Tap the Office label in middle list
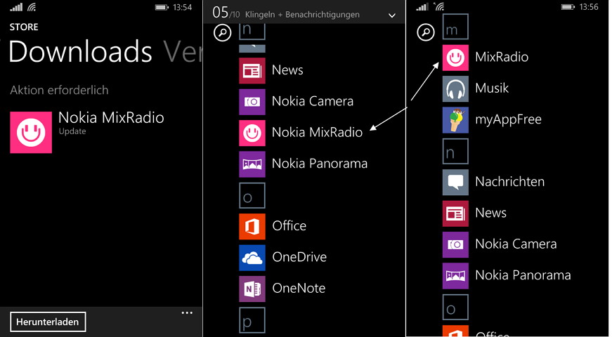 pos(289,226)
